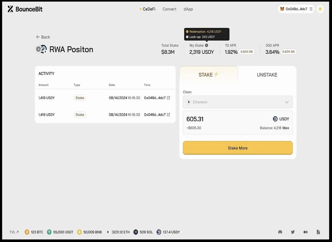
Task: Switch to the STAKE tab
Action: pos(209,75)
